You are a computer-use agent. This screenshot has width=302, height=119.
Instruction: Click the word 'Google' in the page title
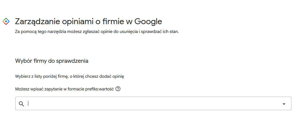[x=148, y=21]
